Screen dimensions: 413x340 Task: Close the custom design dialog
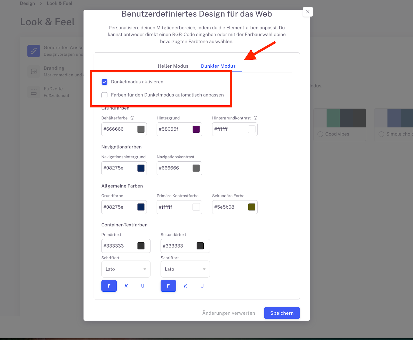(308, 12)
